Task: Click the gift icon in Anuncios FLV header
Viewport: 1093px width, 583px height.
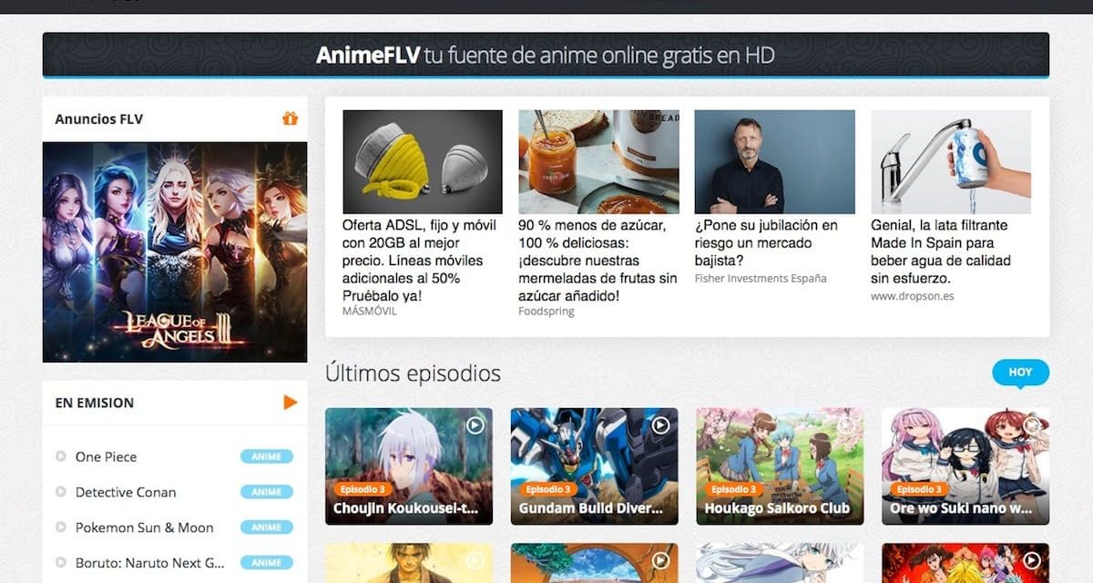Action: coord(290,118)
